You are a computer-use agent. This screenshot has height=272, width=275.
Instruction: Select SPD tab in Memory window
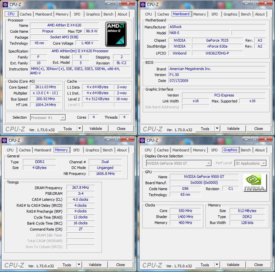click(76, 150)
